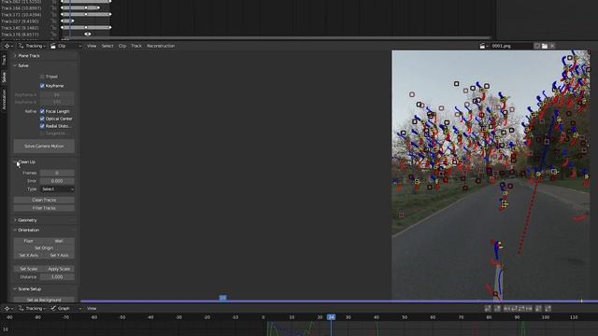The image size is (598, 336).
Task: Open the Clip menu
Action: pos(122,46)
